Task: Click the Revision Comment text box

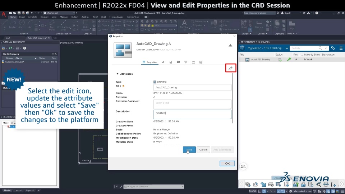Action: (192, 104)
